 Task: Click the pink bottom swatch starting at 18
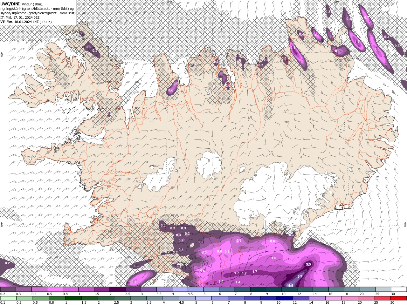click(x=349, y=298)
